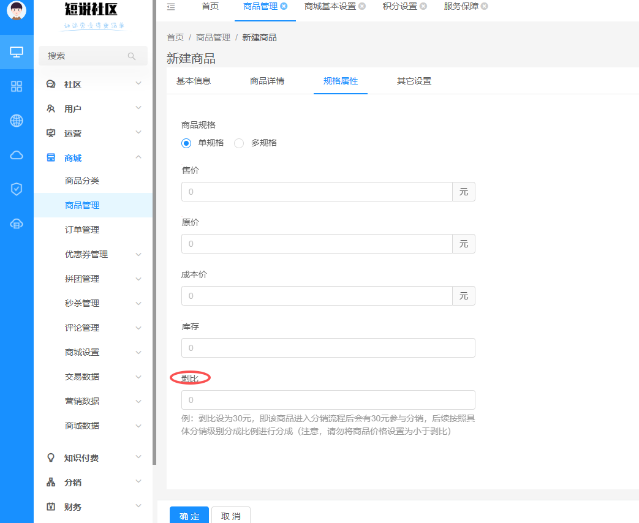Open the shield checkmark icon in rail
639x523 pixels.
(x=17, y=189)
